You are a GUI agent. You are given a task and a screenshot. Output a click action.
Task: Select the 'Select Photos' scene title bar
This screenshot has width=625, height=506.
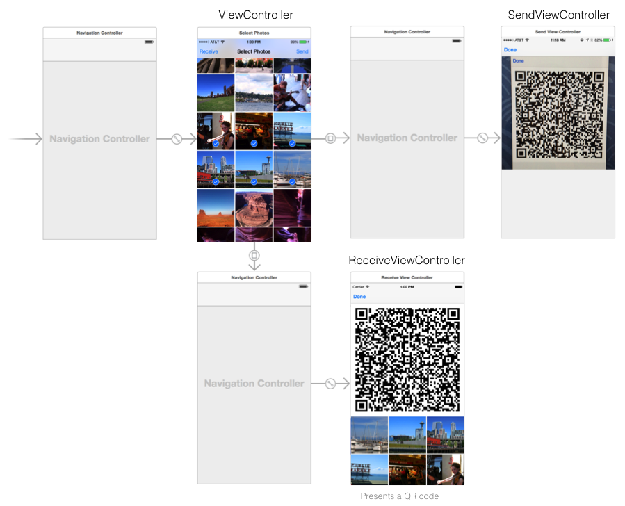254,33
